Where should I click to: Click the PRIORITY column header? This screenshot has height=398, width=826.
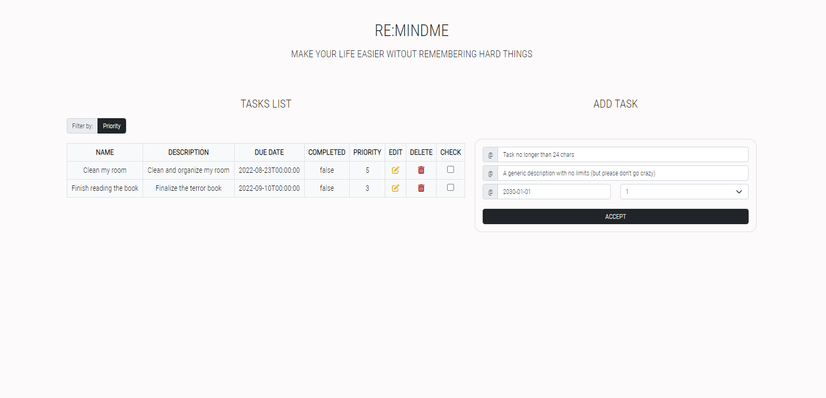point(367,153)
